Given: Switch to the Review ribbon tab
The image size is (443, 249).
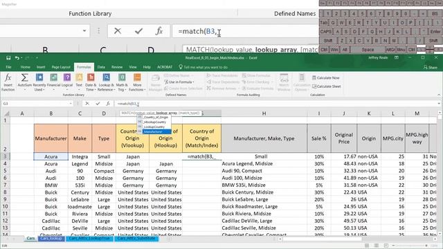Looking at the screenshot, I should 117,67.
